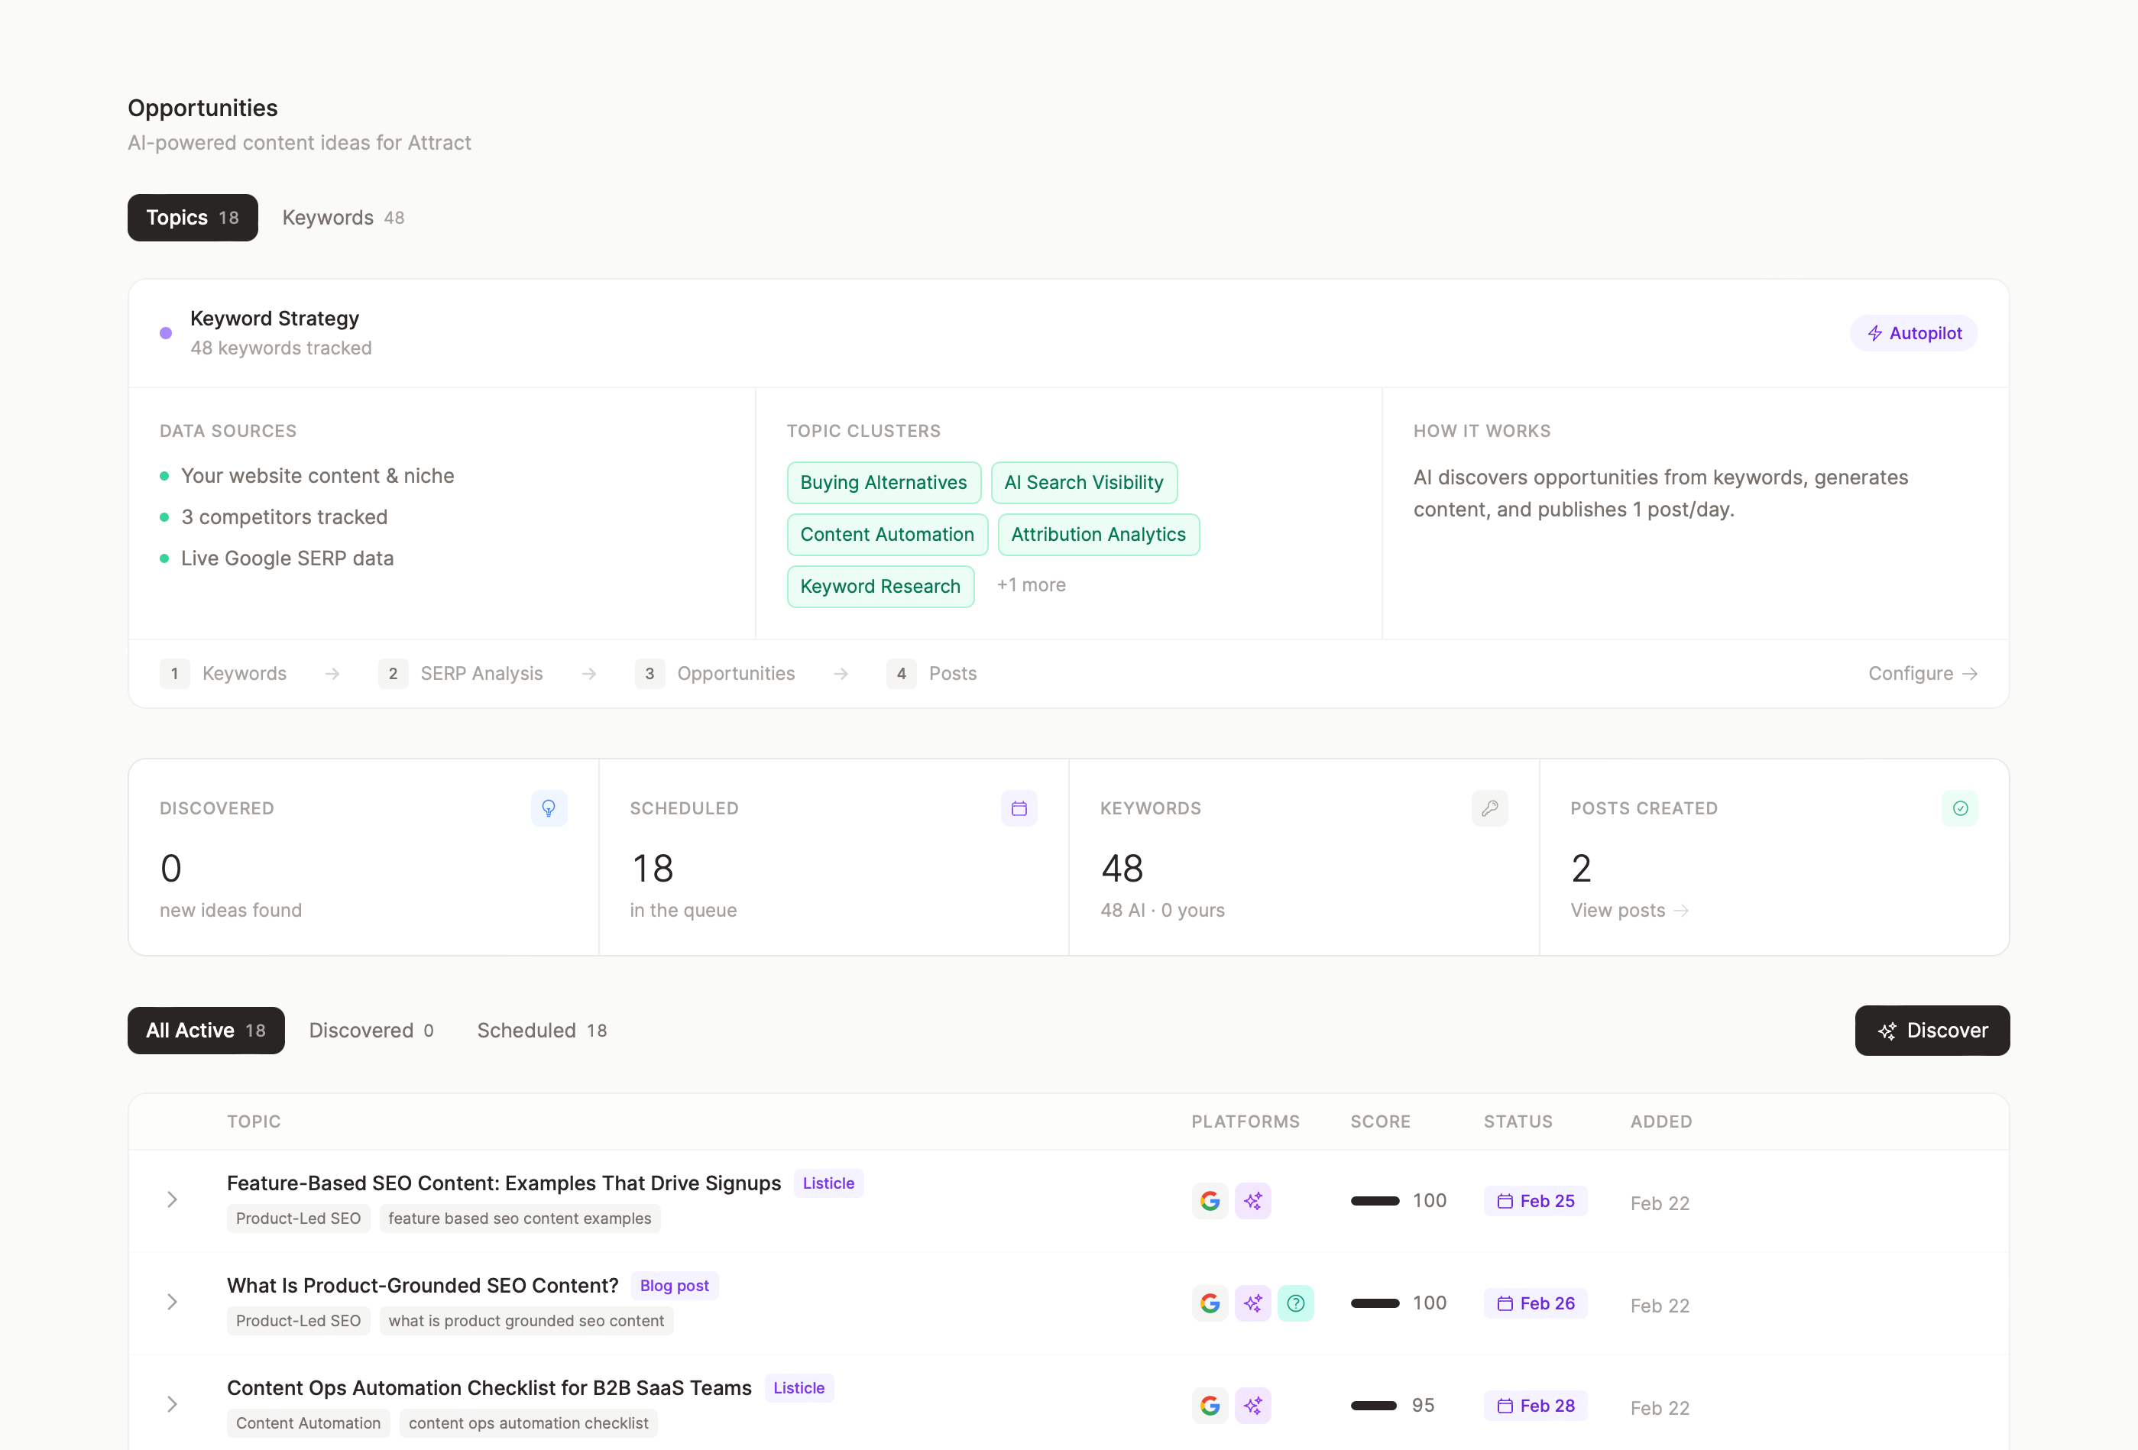2138x1450 pixels.
Task: Click Product-Led SEO tag under Feature-Based SEO Content
Action: tap(298, 1219)
